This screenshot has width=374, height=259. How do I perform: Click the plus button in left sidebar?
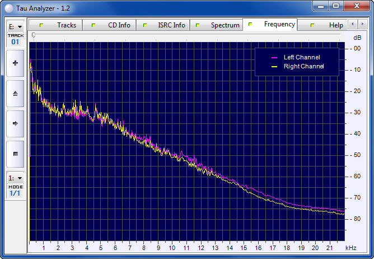(x=15, y=63)
